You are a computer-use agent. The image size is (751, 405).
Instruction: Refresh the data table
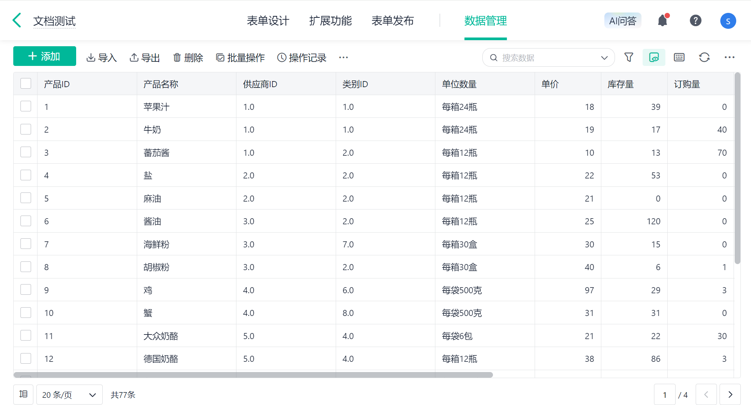[x=704, y=57]
